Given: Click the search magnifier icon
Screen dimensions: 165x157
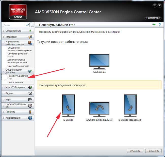Looking at the screenshot, I should [28, 25].
